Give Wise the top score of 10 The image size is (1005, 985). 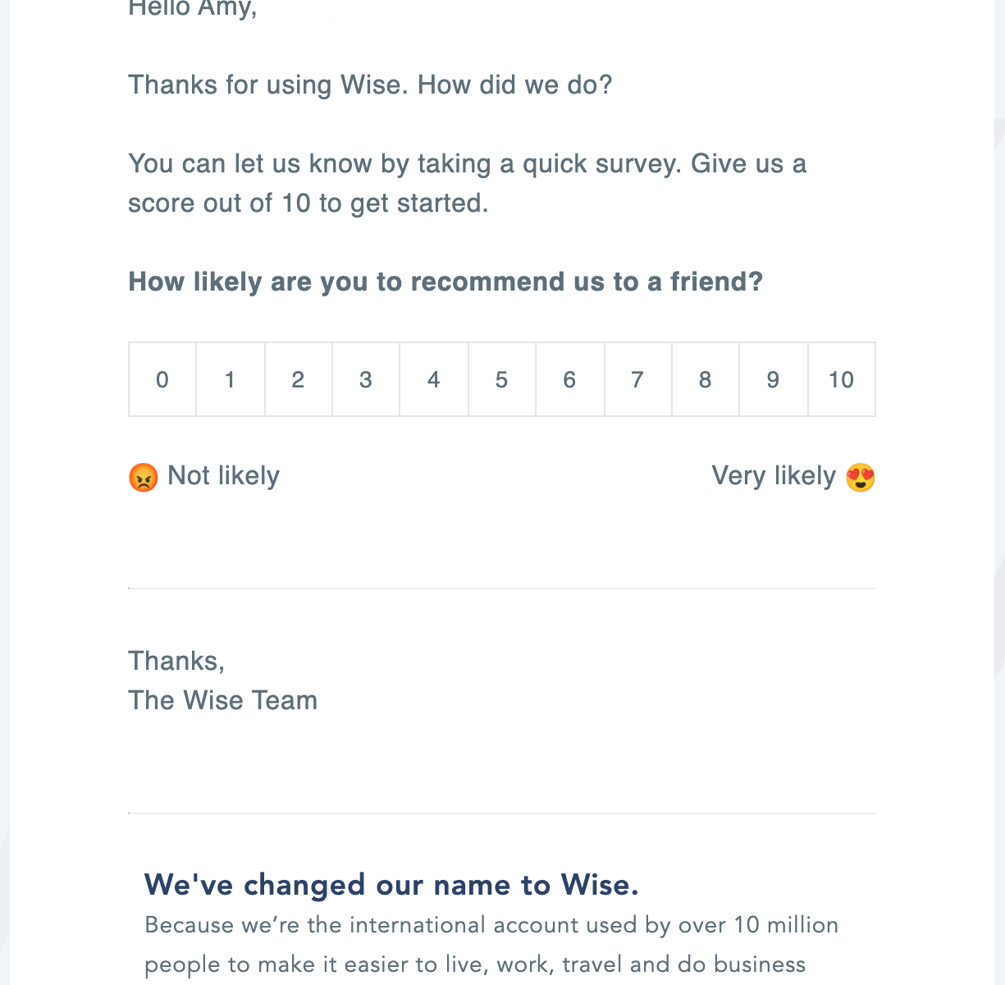[841, 379]
